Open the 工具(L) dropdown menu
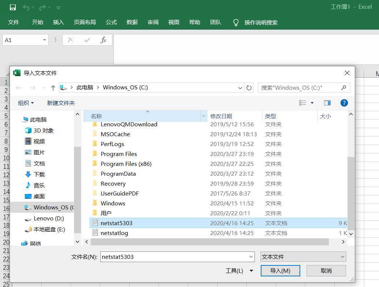 tap(239, 271)
